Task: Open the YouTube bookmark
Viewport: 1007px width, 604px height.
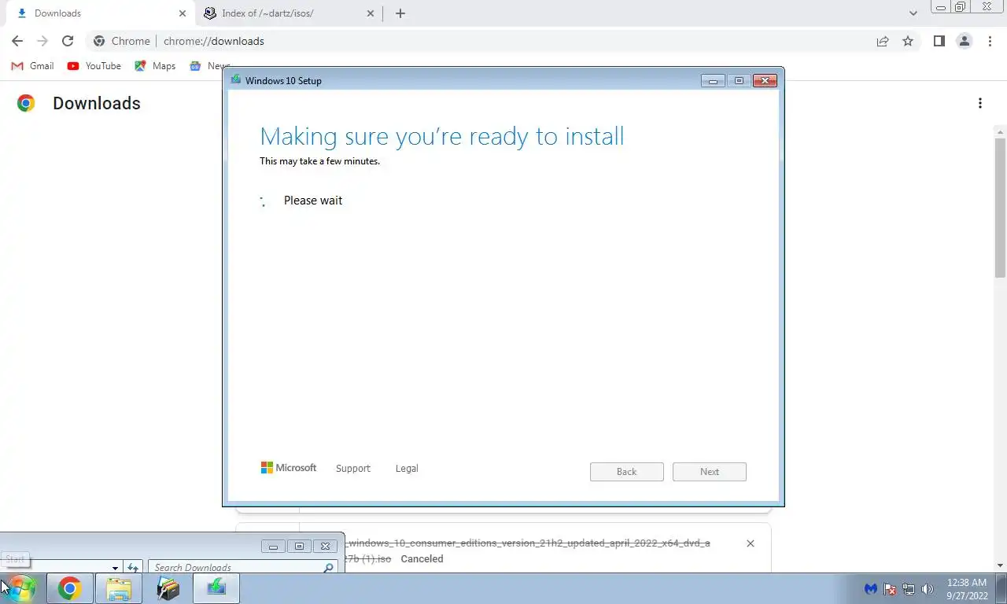Action: point(94,66)
